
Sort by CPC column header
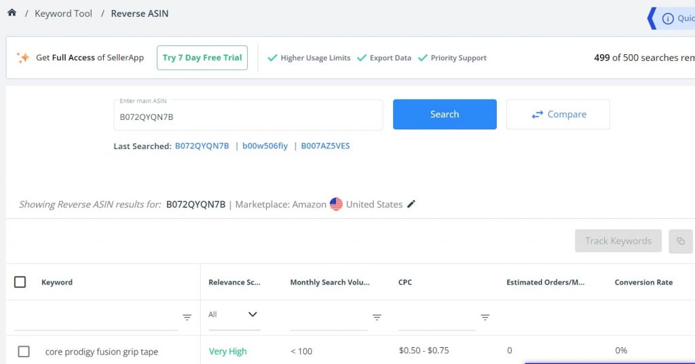tap(405, 283)
